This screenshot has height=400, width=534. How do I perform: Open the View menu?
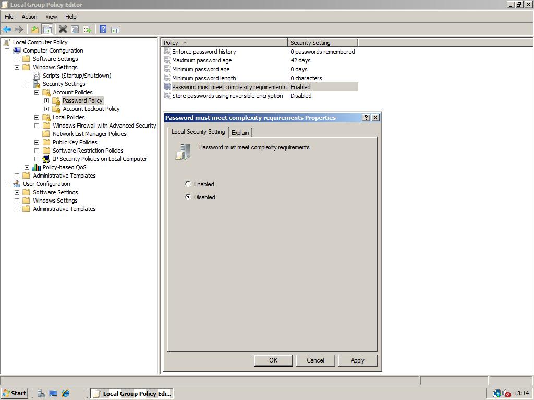51,17
